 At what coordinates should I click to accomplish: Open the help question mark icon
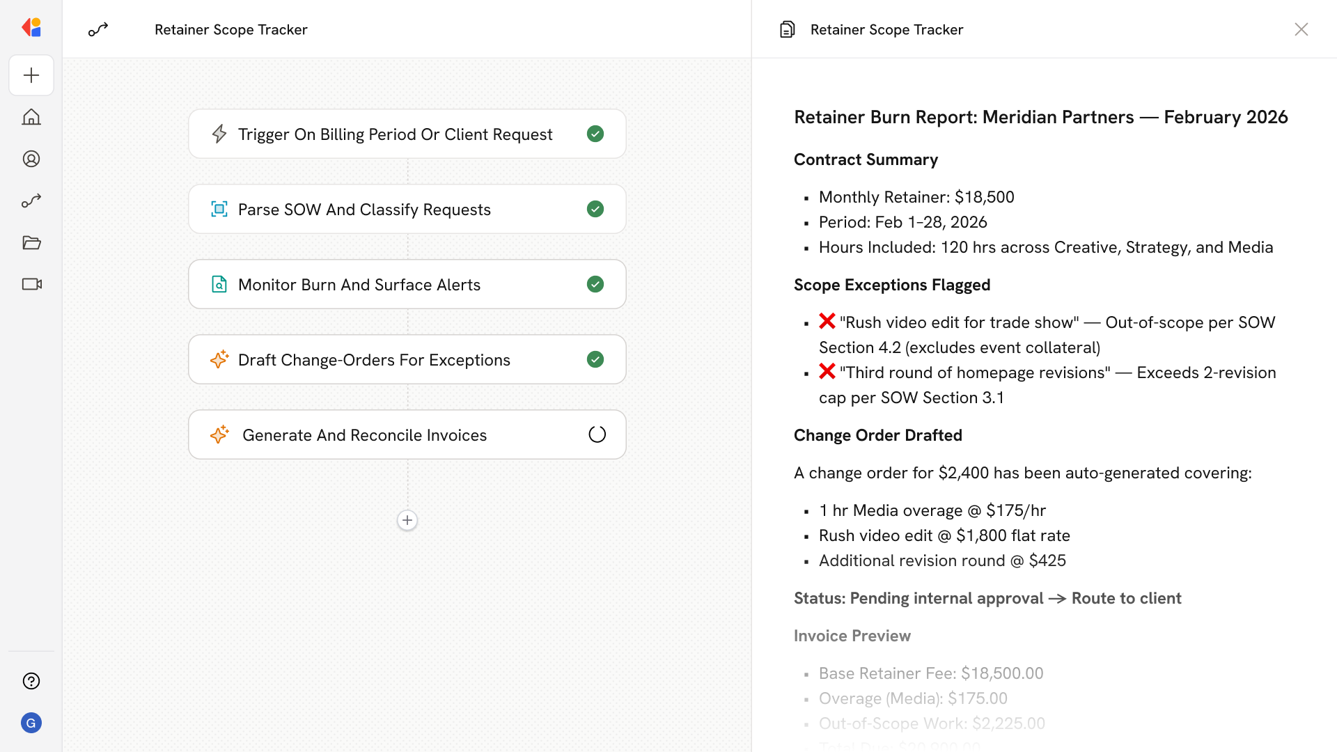(x=31, y=681)
